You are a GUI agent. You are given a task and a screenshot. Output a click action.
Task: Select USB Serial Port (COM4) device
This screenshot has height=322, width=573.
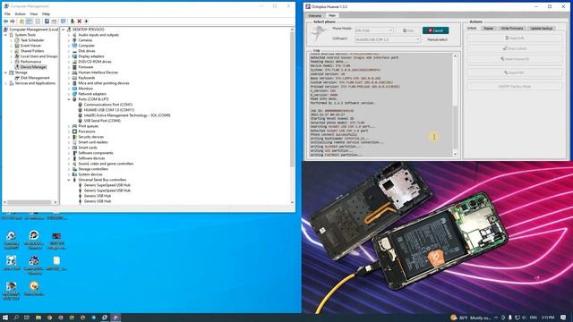(102, 121)
